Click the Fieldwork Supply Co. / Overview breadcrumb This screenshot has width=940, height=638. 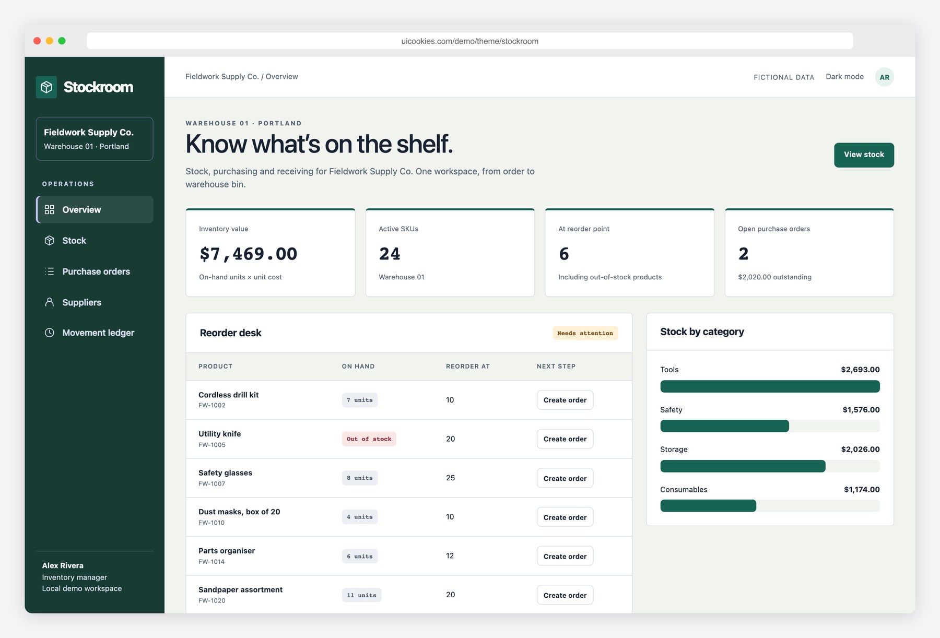pyautogui.click(x=242, y=77)
